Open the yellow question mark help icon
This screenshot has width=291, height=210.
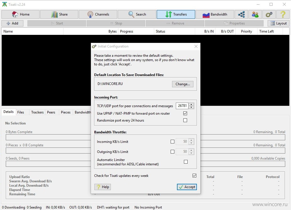click(283, 14)
